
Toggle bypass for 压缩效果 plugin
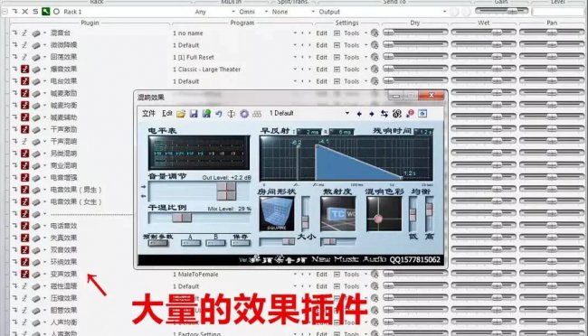click(24, 298)
